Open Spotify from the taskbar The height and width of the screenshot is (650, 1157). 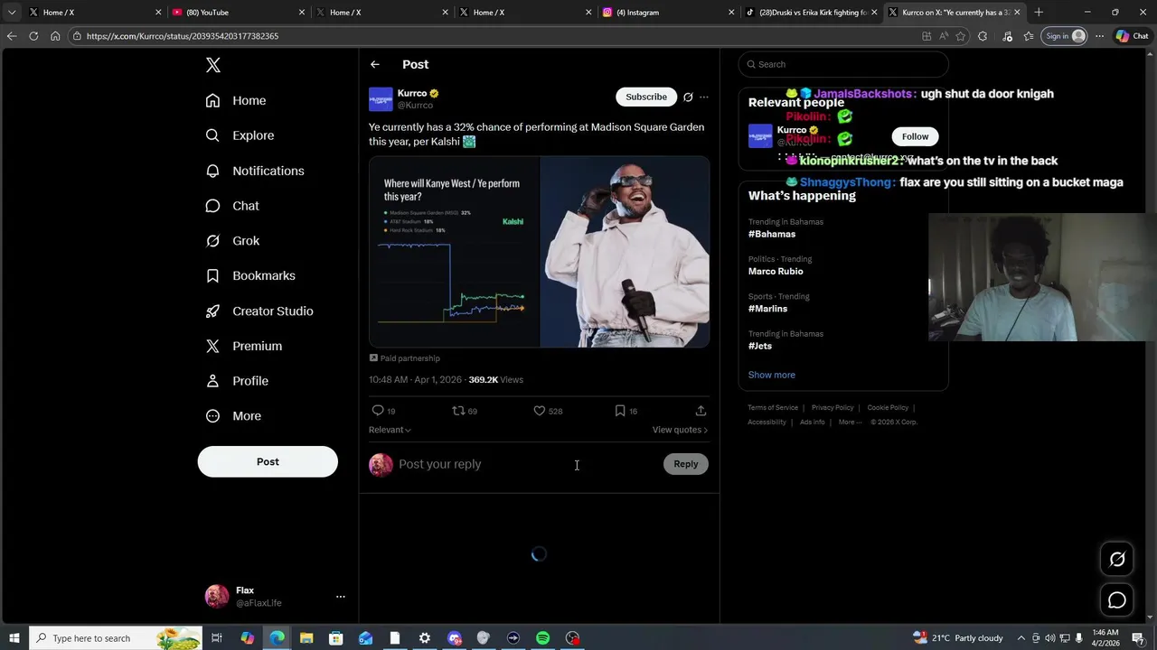[542, 638]
